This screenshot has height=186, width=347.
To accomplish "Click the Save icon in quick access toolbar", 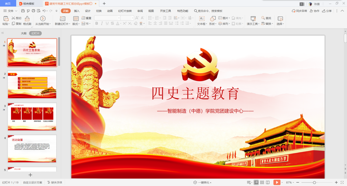I will pyautogui.click(x=23, y=11).
